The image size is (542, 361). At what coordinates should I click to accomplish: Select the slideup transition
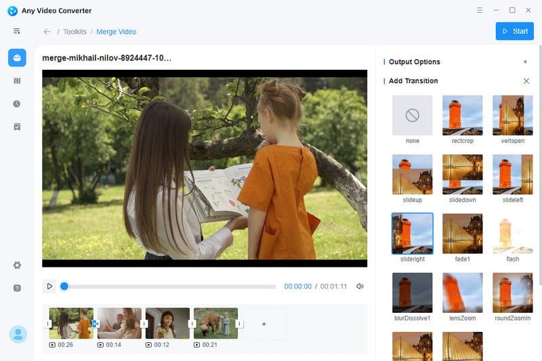[413, 175]
